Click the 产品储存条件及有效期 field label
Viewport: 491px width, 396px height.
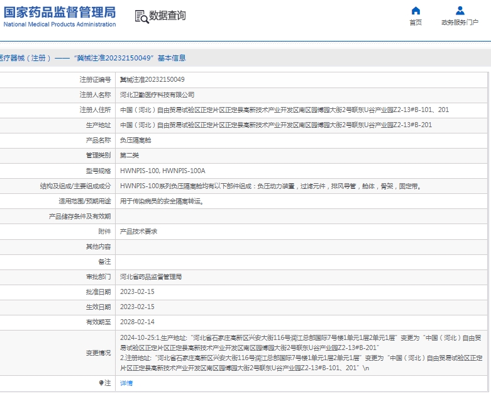[x=80, y=217]
